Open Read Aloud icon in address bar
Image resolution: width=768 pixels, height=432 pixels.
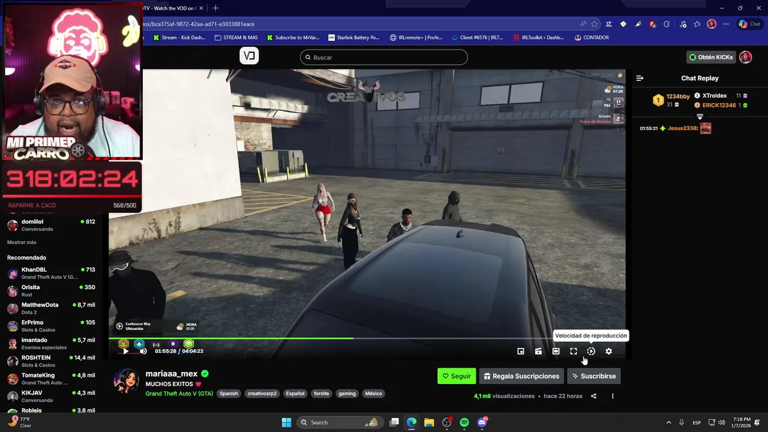(x=583, y=24)
